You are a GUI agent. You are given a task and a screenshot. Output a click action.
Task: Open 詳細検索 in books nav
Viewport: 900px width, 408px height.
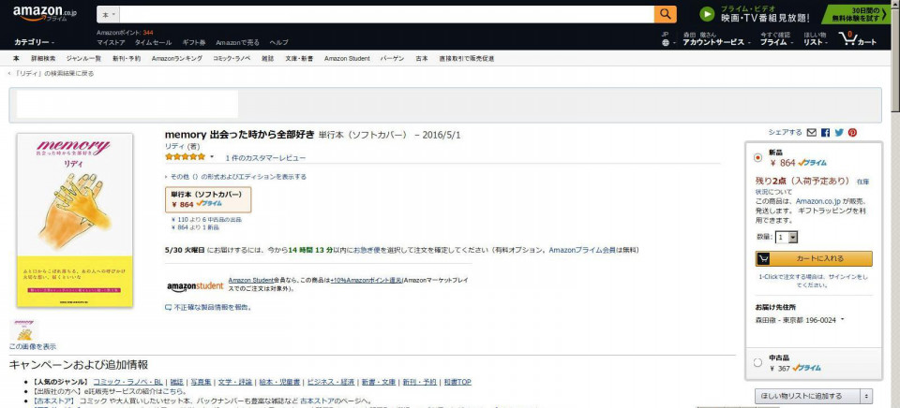point(44,58)
